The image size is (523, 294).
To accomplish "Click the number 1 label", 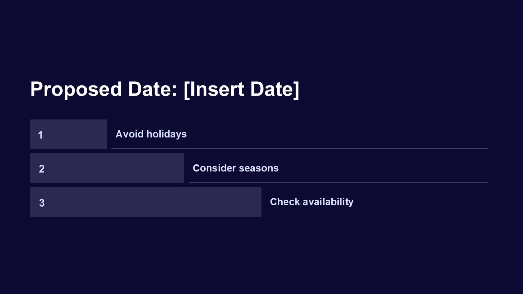I will pyautogui.click(x=41, y=135).
